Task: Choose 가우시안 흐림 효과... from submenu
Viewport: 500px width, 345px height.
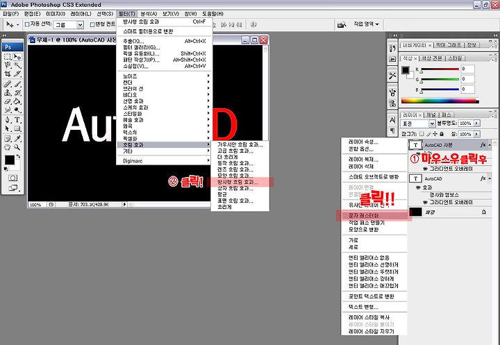Action: coord(240,145)
